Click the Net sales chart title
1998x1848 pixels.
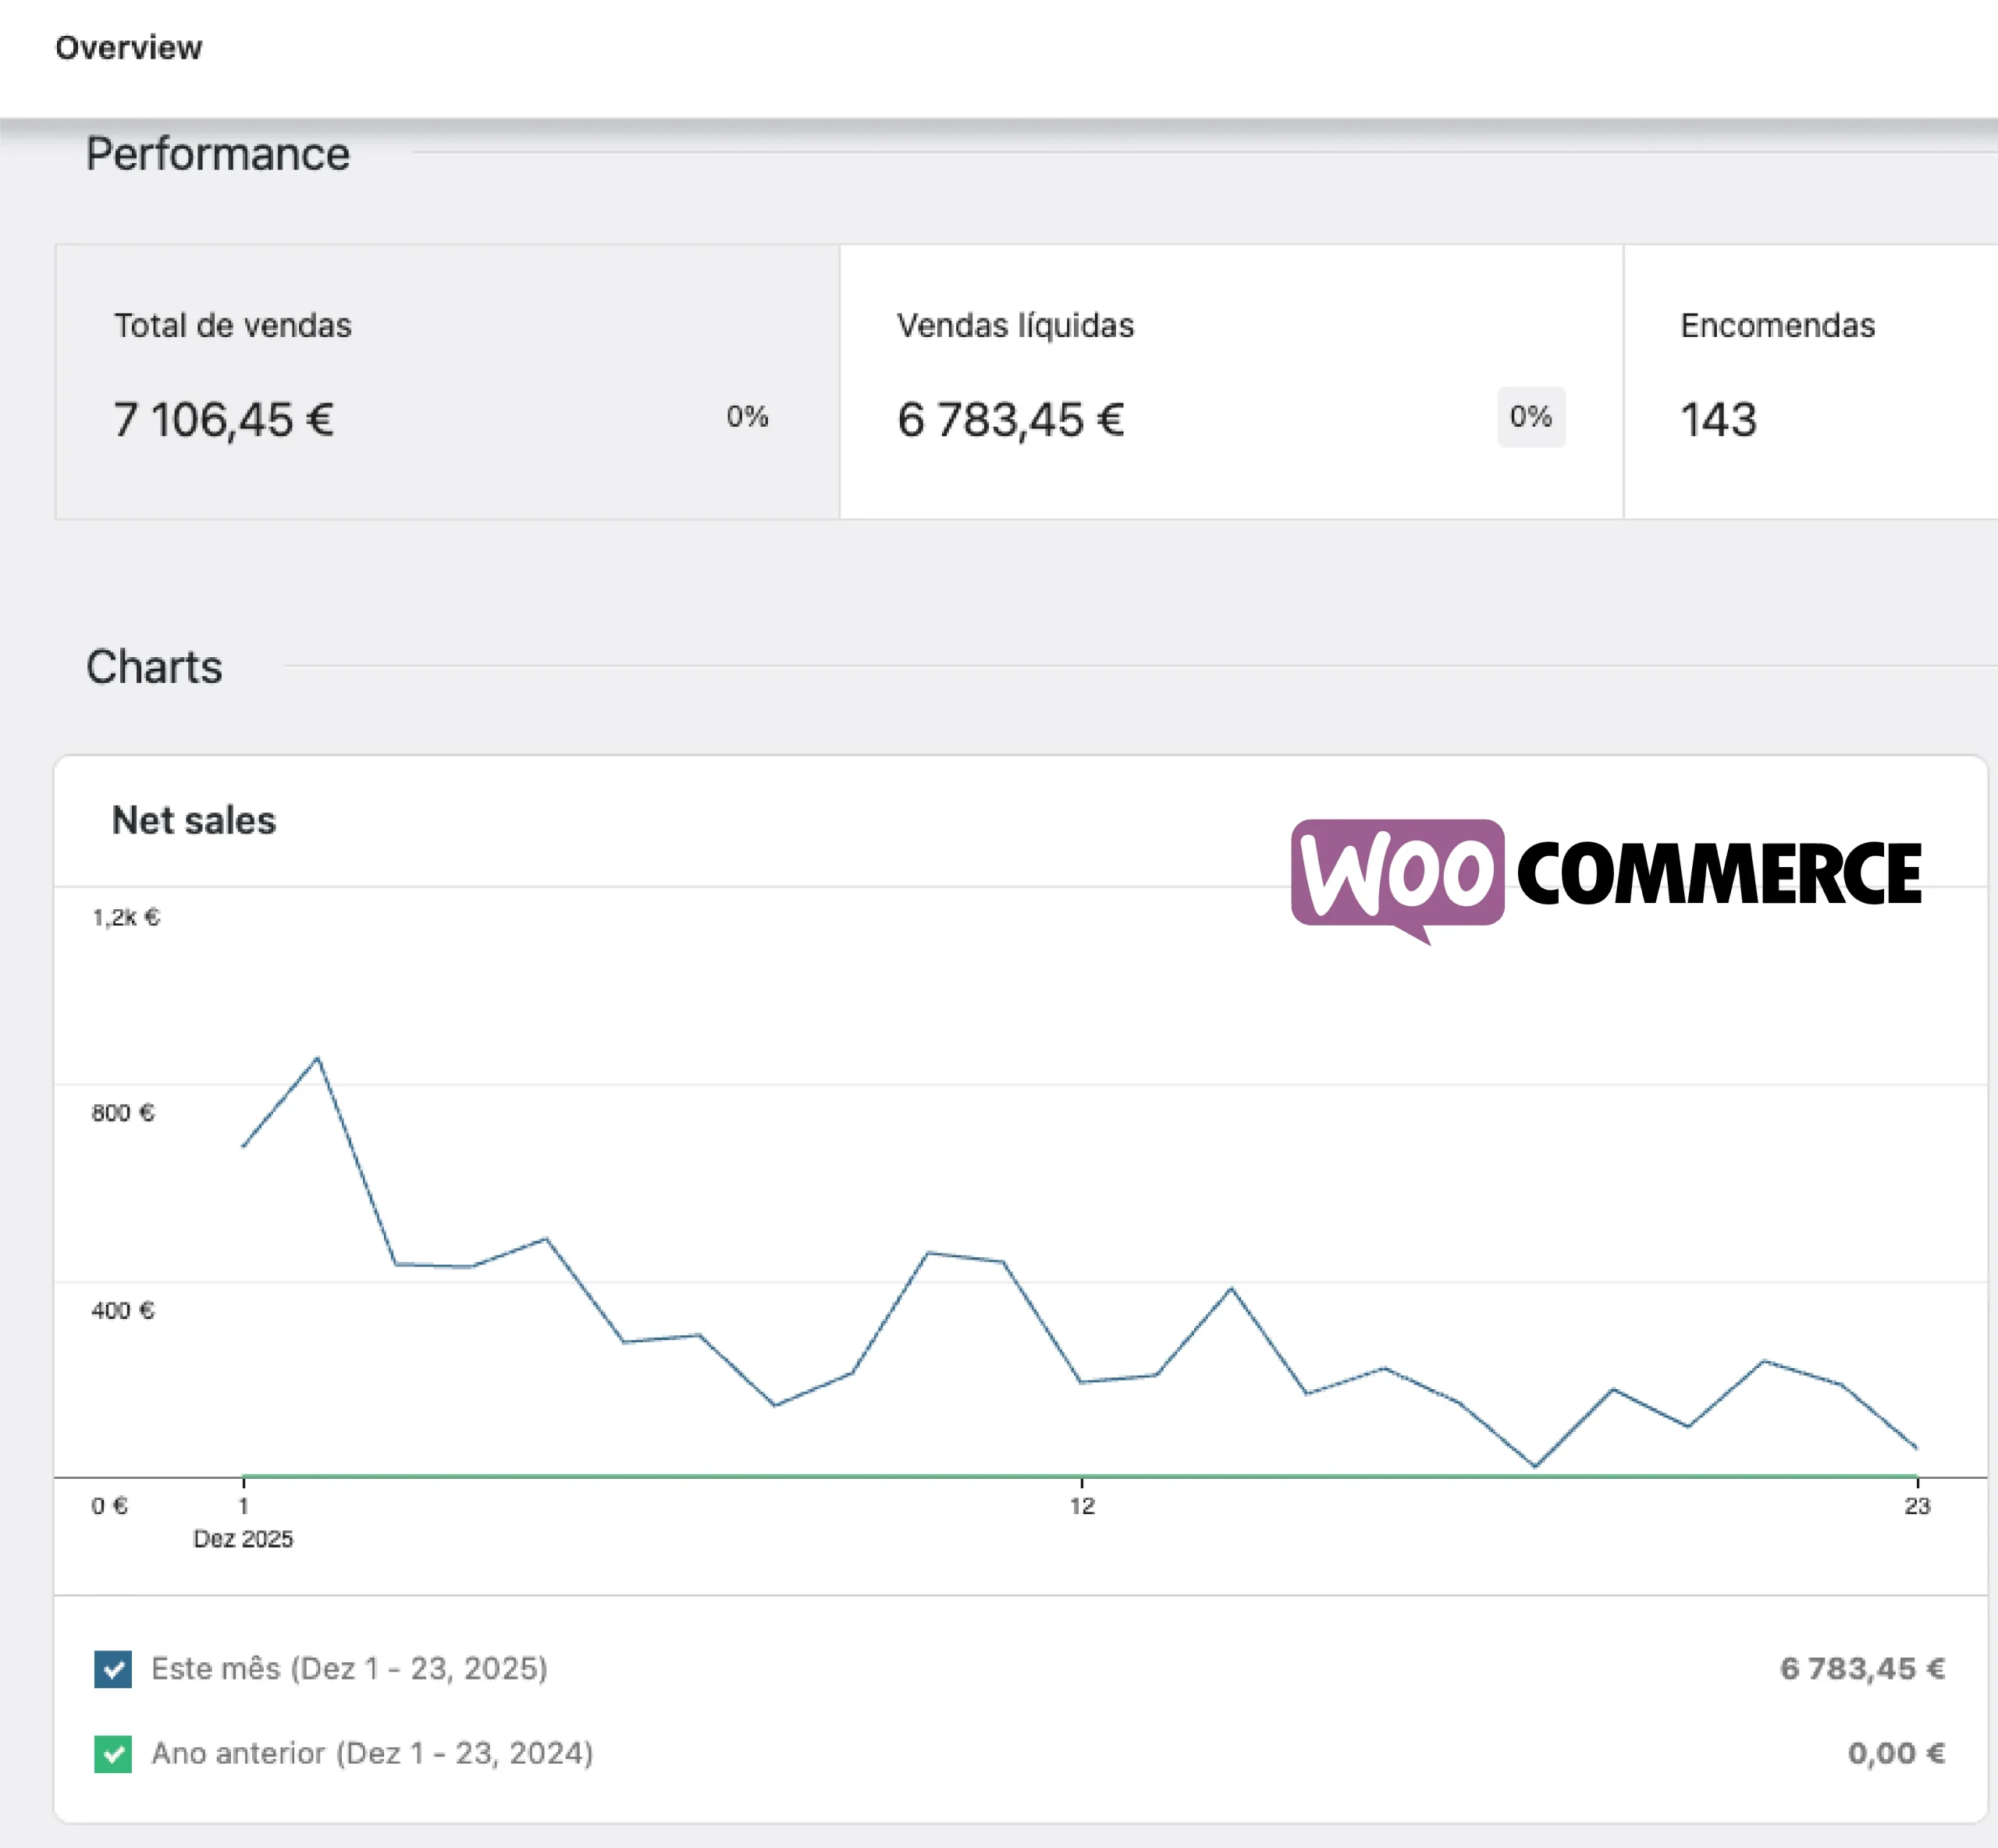pos(194,821)
